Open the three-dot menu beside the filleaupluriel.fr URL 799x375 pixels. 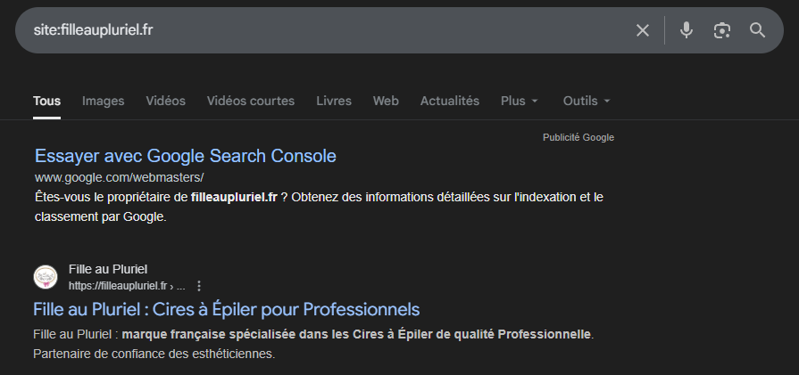199,286
